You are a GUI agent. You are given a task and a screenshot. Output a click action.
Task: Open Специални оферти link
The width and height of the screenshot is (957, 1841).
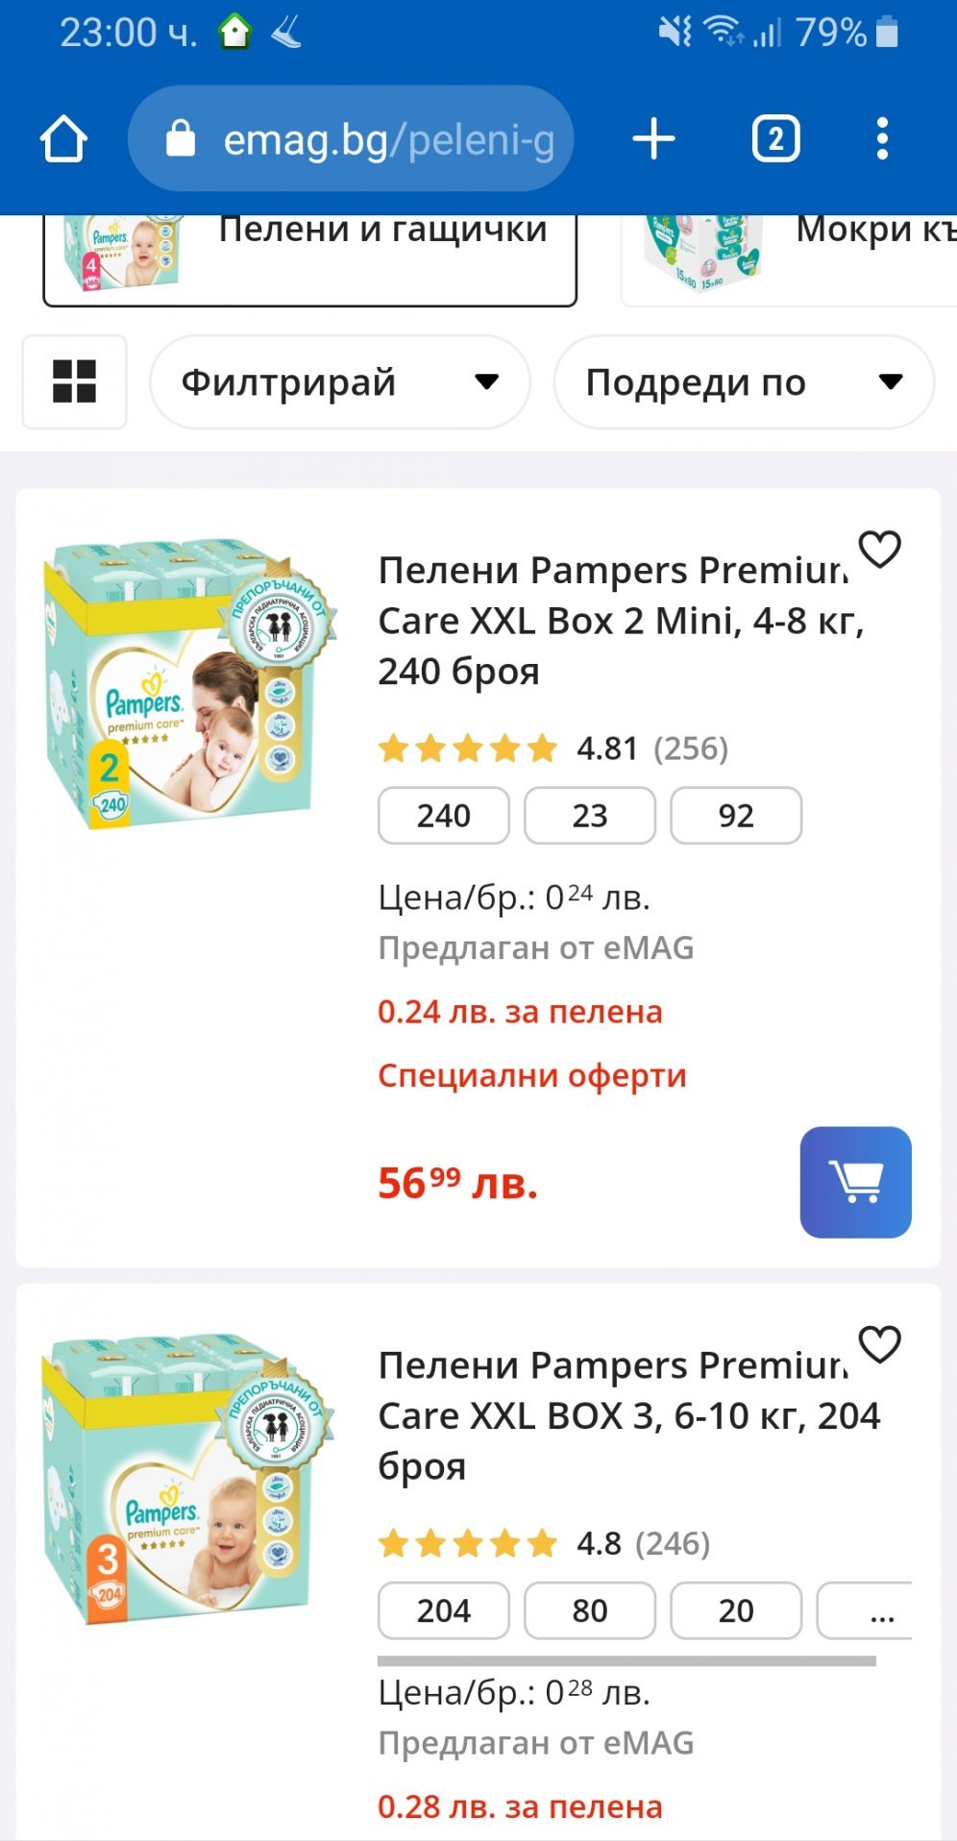click(531, 1075)
